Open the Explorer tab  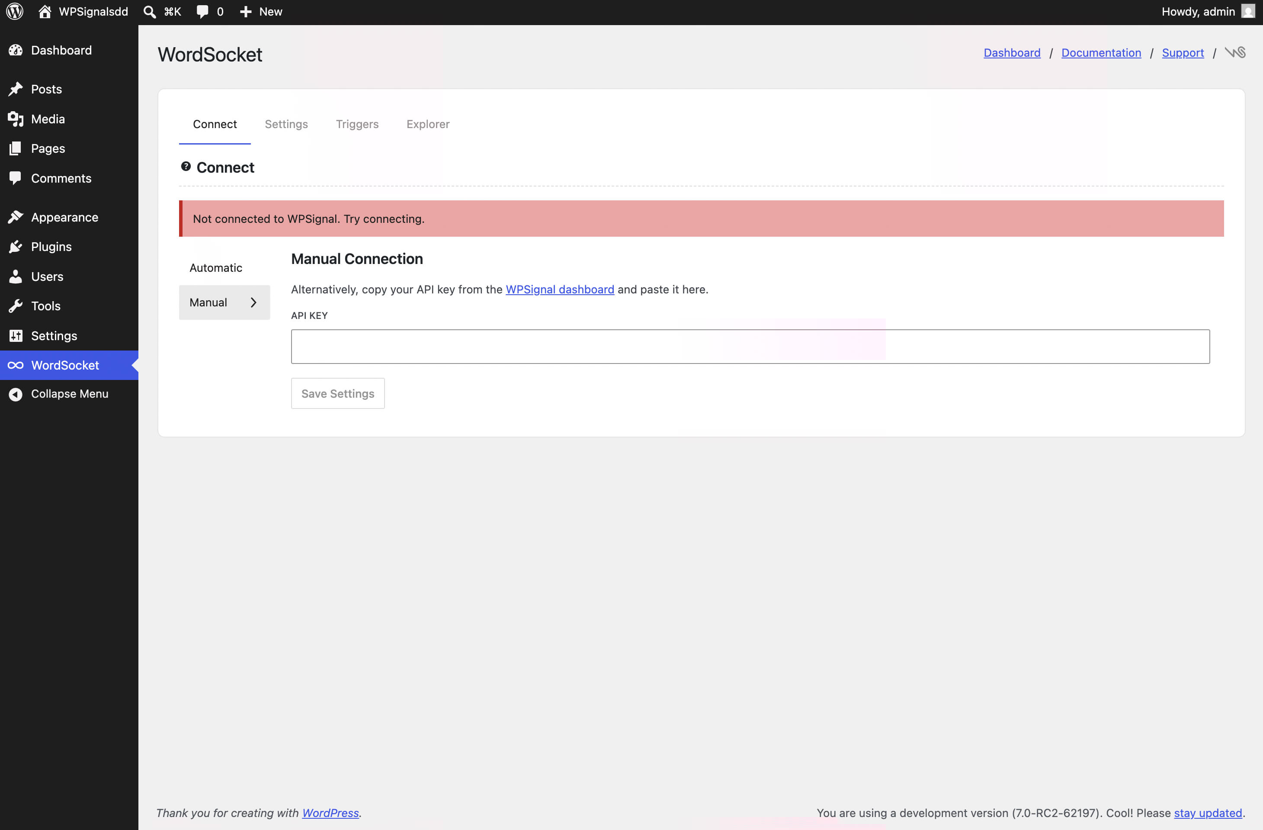(x=428, y=124)
